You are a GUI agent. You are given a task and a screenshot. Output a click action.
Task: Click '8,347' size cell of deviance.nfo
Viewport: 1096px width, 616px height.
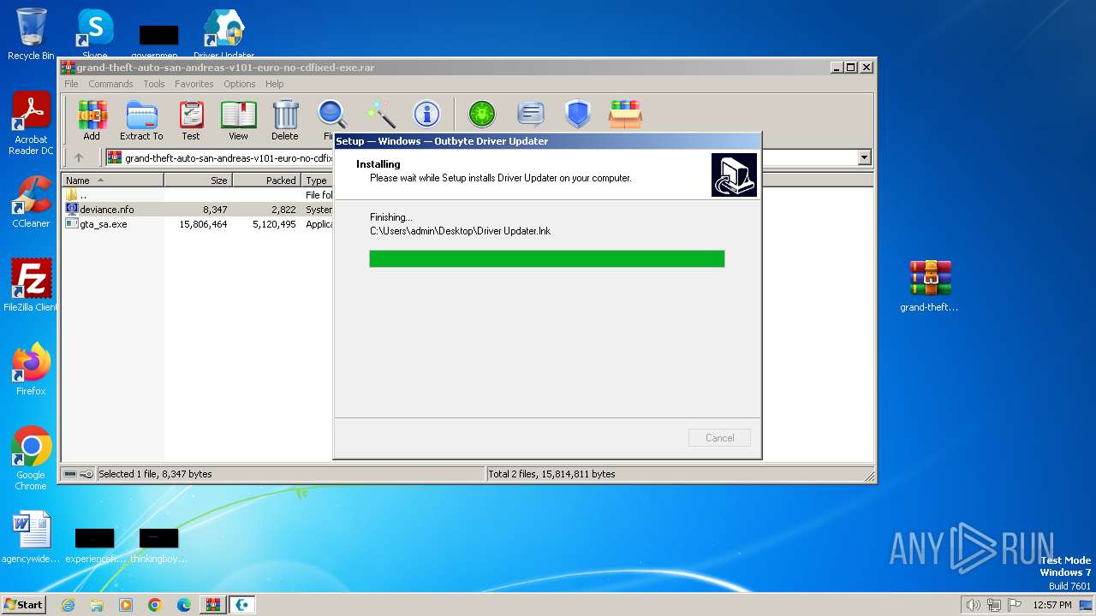(215, 210)
